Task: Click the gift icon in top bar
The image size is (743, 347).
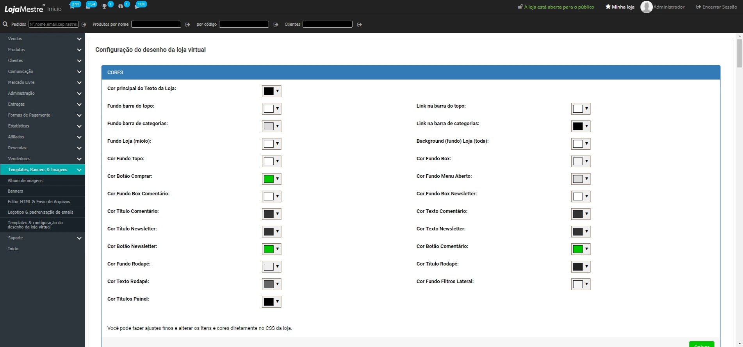Action: coord(121,7)
